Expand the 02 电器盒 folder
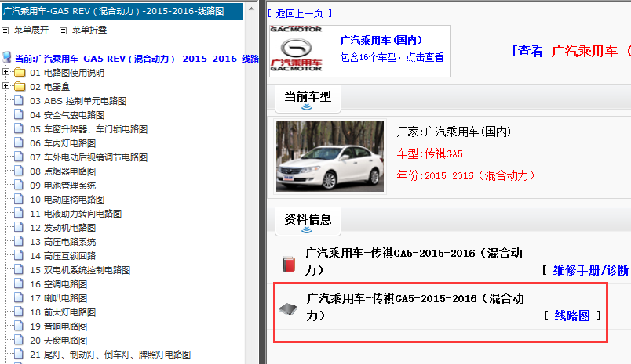This screenshot has width=631, height=364. pos(5,86)
